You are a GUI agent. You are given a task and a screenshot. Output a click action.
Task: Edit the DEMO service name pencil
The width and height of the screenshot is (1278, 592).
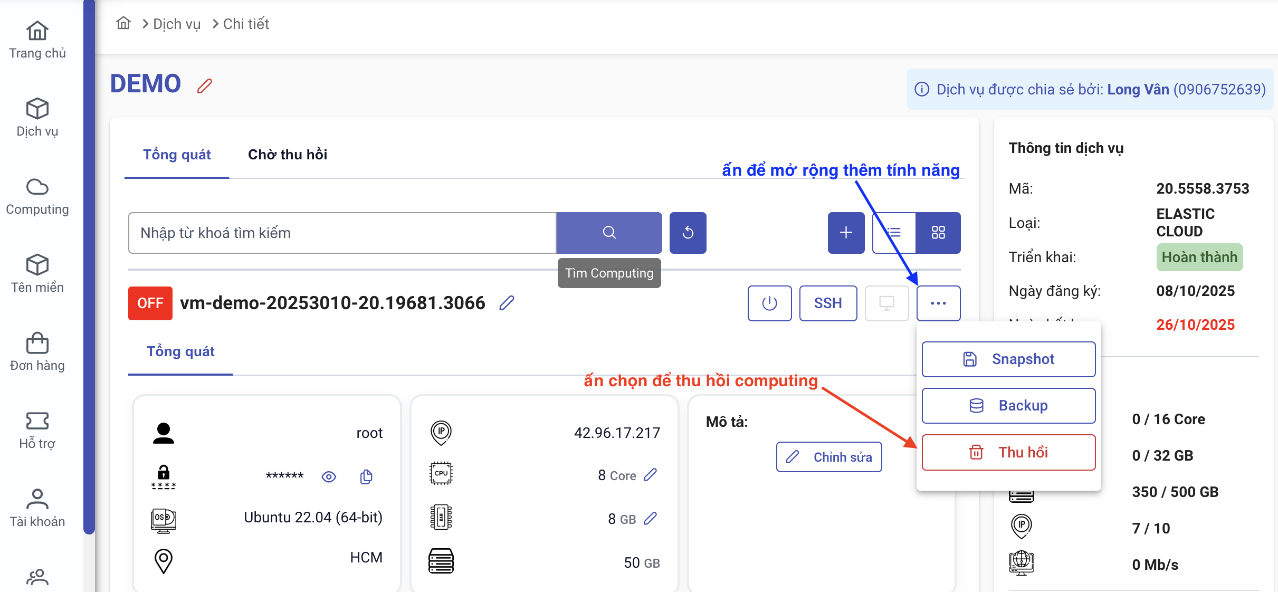point(205,85)
